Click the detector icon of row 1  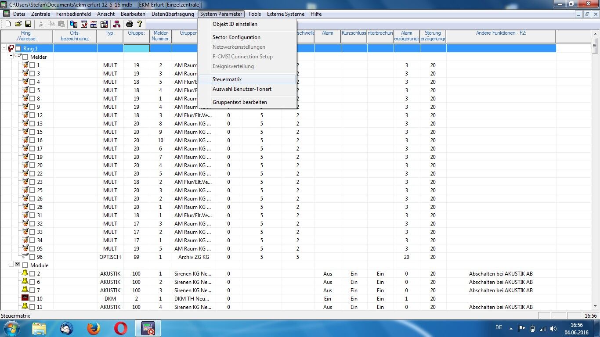point(25,65)
